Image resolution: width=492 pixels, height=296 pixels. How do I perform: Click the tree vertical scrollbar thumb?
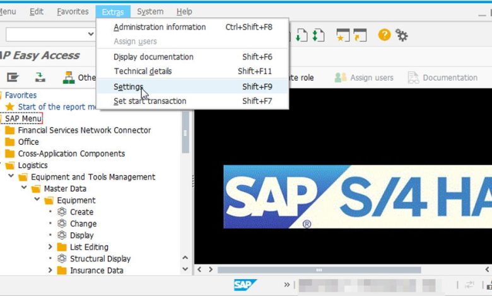tap(185, 132)
